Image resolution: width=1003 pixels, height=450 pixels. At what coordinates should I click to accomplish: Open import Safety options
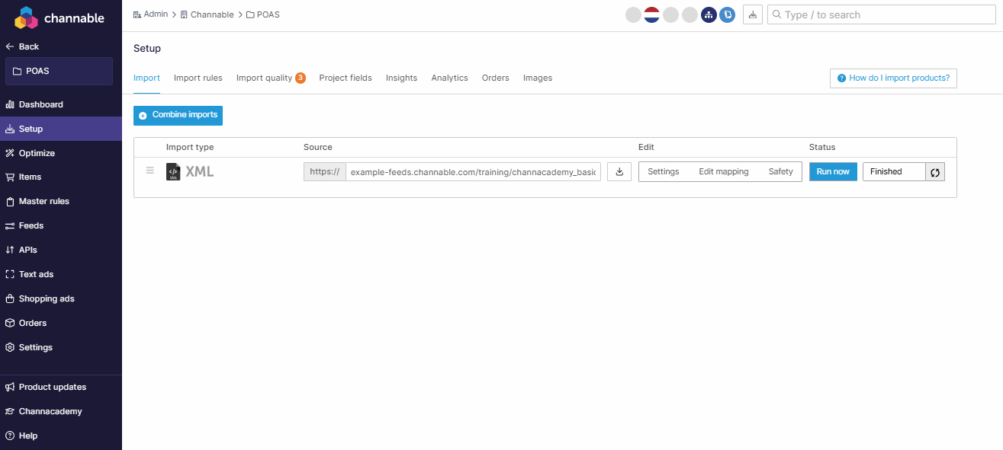coord(781,171)
